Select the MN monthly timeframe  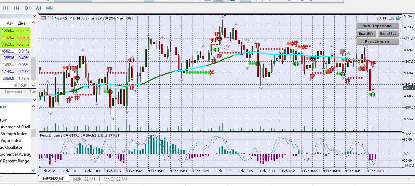tap(49, 8)
